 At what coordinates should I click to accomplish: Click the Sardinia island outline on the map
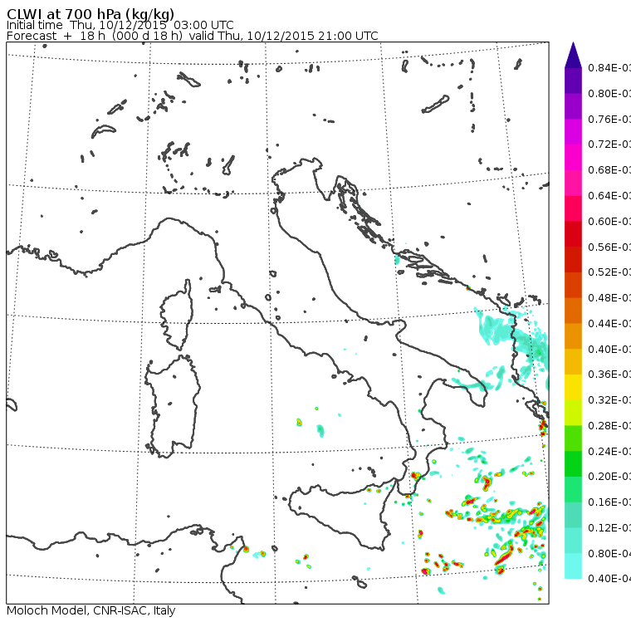(x=173, y=407)
